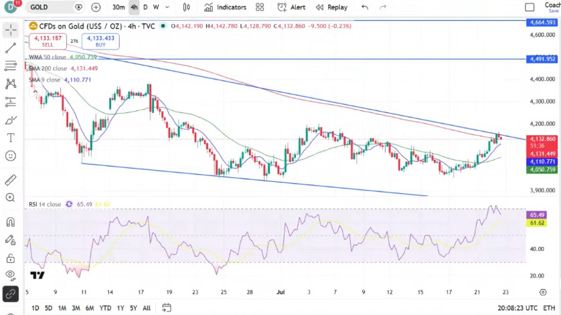
Task: Select the crosshair cursor tool
Action: [11, 30]
